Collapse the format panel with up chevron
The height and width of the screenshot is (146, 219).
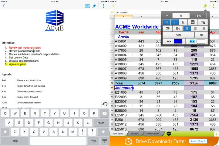167,16
